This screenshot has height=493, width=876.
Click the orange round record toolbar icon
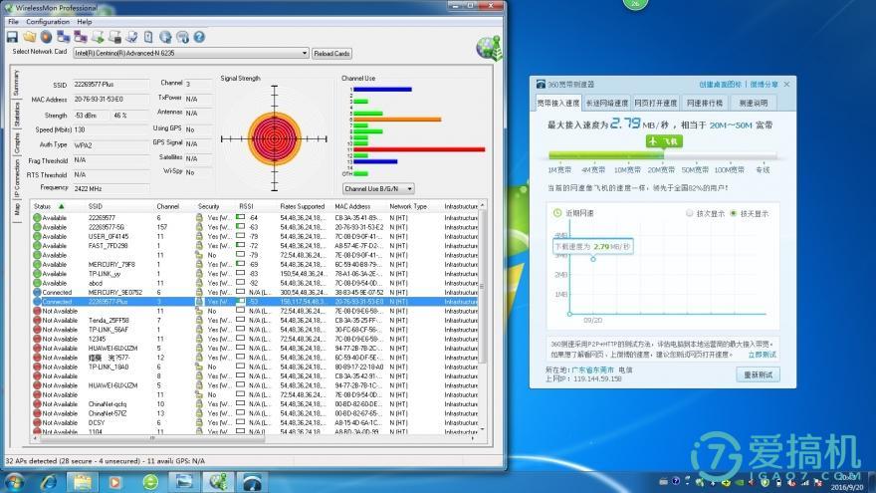point(47,37)
